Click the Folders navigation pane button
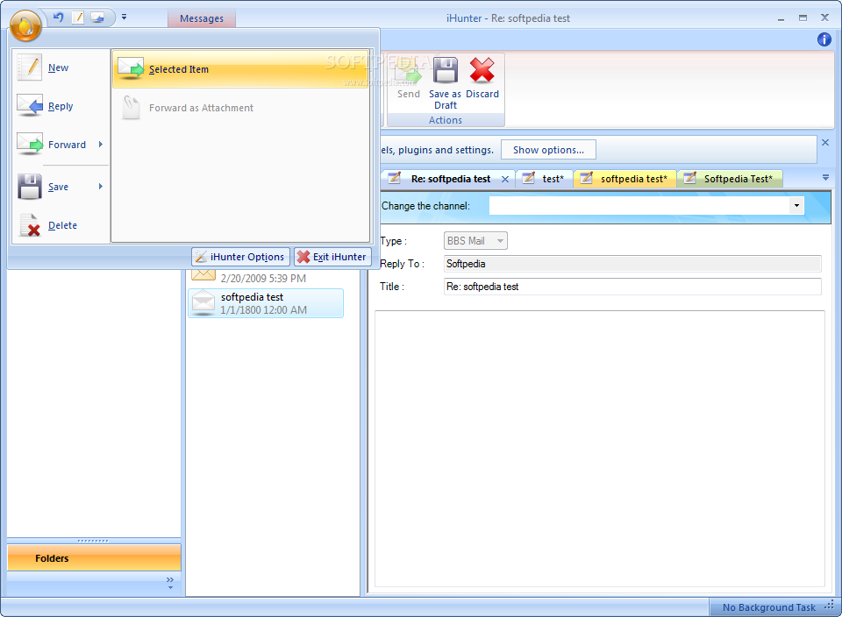842x617 pixels. pos(94,558)
